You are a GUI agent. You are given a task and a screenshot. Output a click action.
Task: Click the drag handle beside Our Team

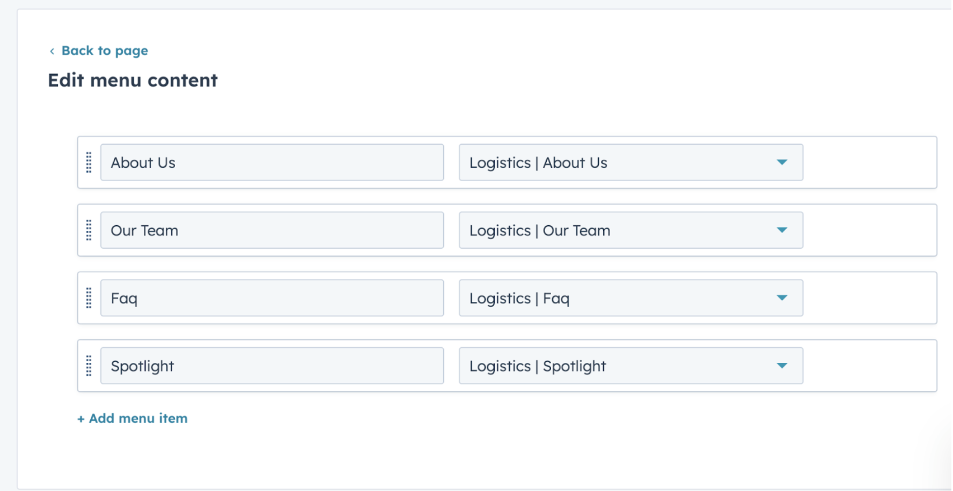tap(89, 230)
